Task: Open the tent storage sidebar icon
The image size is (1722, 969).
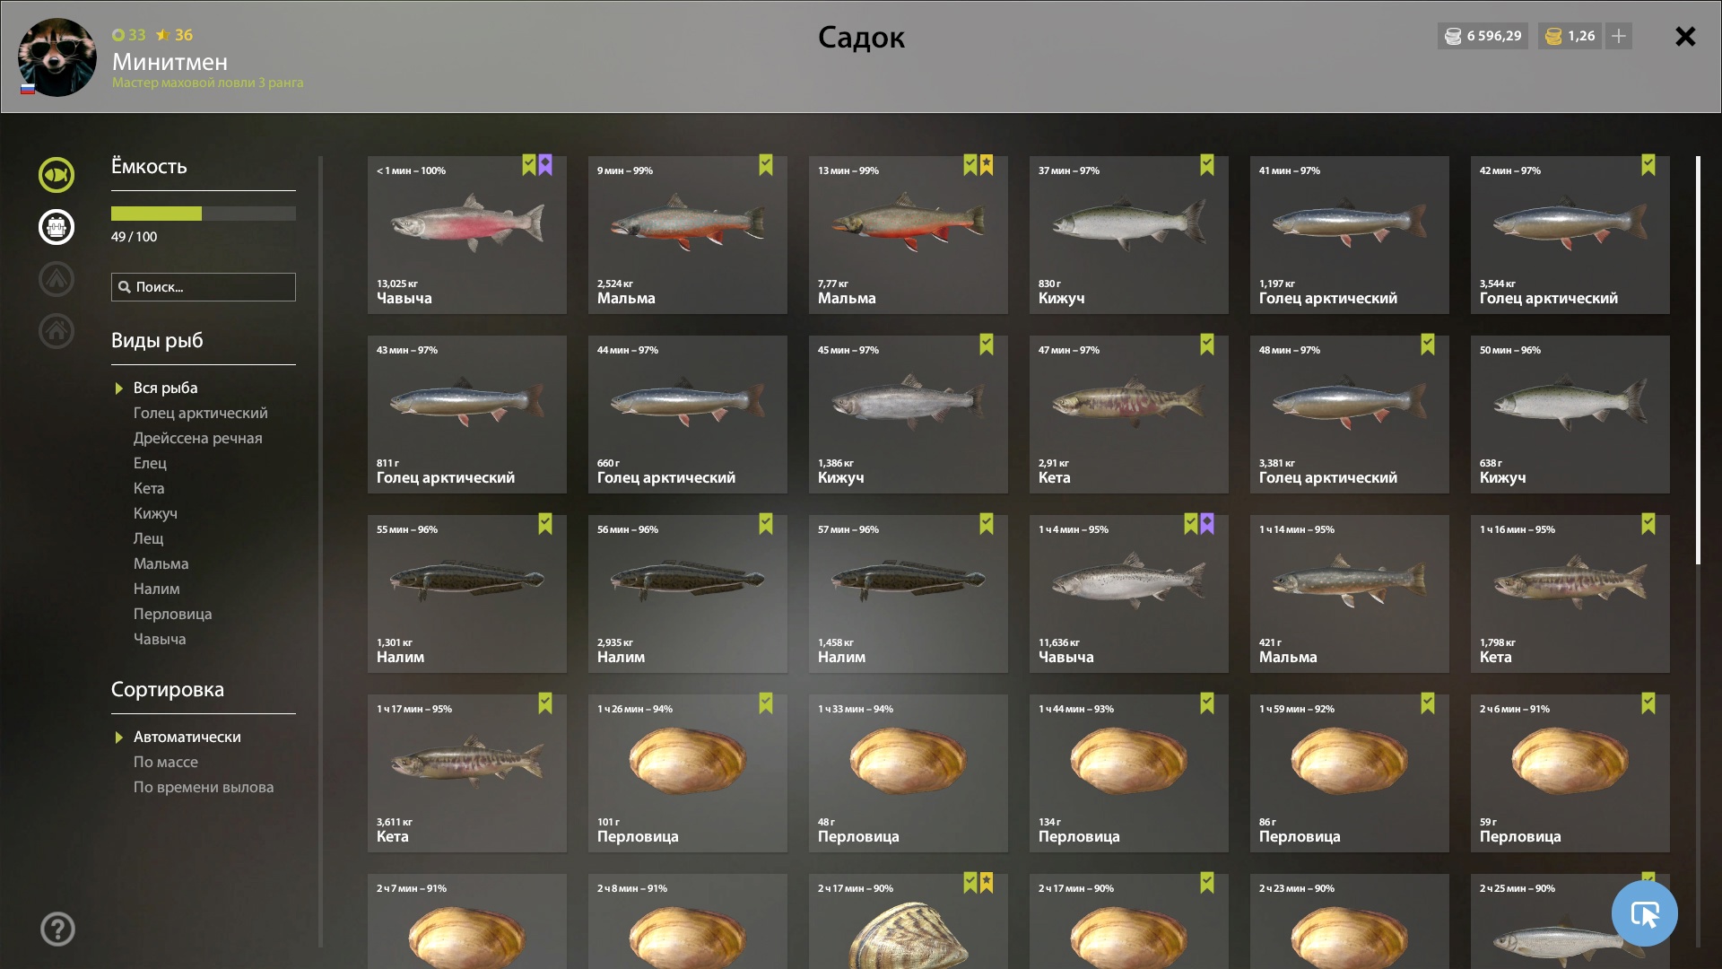Action: point(57,279)
